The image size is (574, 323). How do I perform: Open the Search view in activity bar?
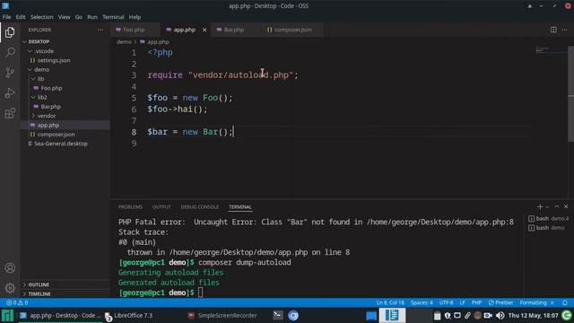10,52
